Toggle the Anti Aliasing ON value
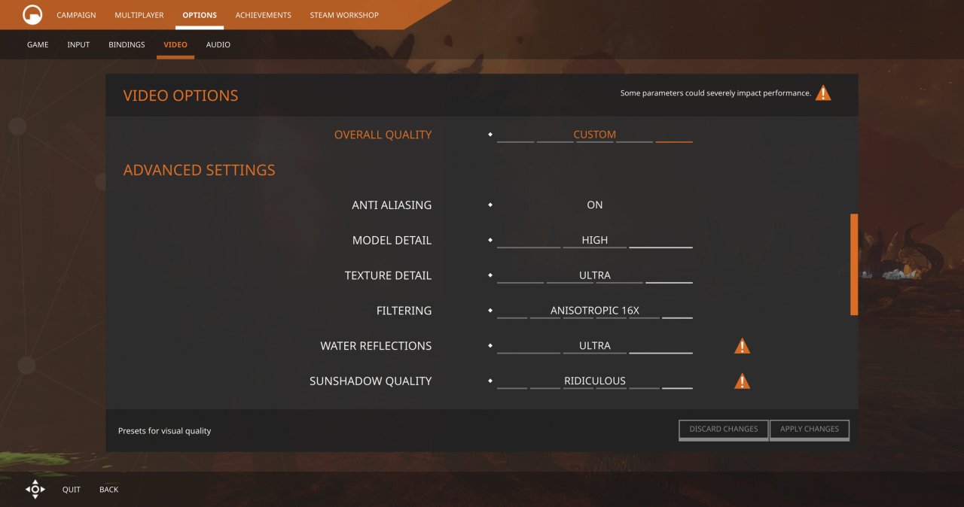Image resolution: width=964 pixels, height=507 pixels. coord(595,205)
